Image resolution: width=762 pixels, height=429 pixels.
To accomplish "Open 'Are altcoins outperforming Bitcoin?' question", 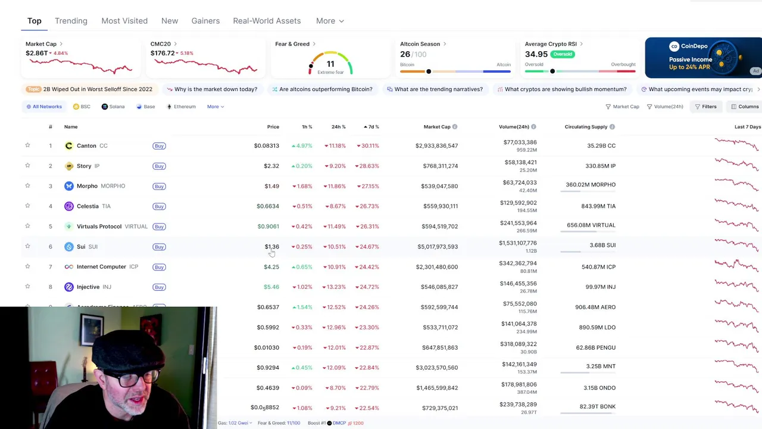I will click(x=322, y=89).
